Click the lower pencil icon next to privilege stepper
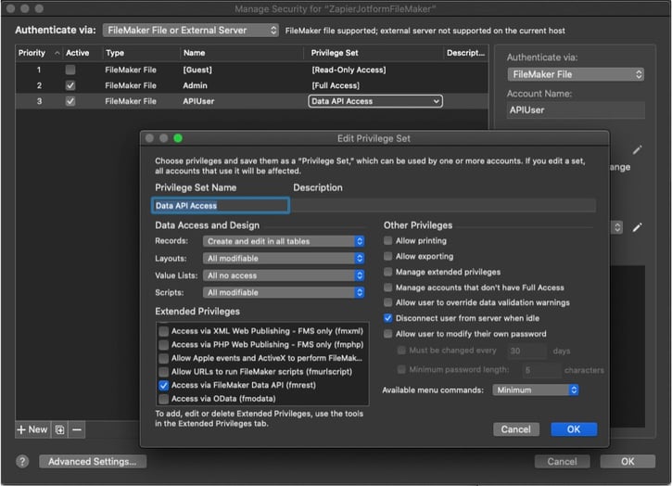The height and width of the screenshot is (486, 672). coord(638,227)
